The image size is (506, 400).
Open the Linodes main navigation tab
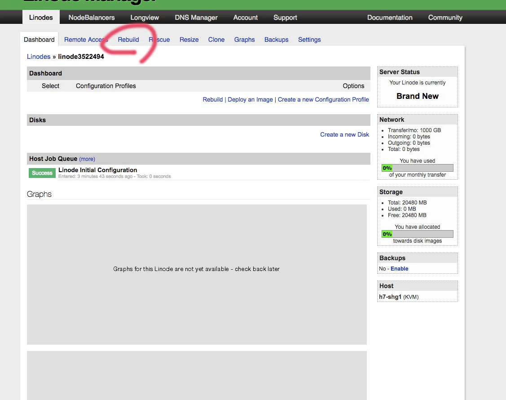tap(41, 18)
